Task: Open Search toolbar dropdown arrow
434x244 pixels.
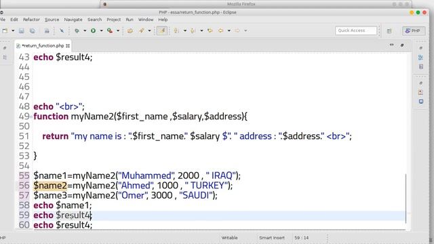Action: [149, 30]
